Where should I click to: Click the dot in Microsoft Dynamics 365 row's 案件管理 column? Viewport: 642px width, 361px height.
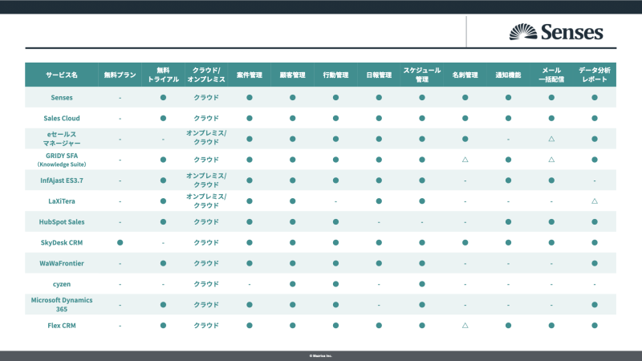[x=250, y=305]
